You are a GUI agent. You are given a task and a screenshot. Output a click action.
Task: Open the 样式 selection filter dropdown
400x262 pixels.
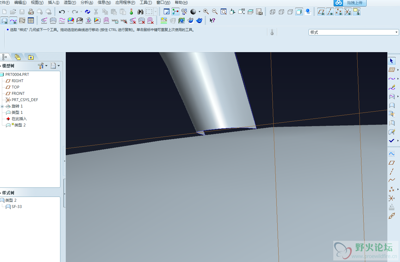point(397,32)
